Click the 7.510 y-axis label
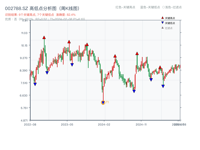This screenshot has width=200, height=150. [24, 83]
